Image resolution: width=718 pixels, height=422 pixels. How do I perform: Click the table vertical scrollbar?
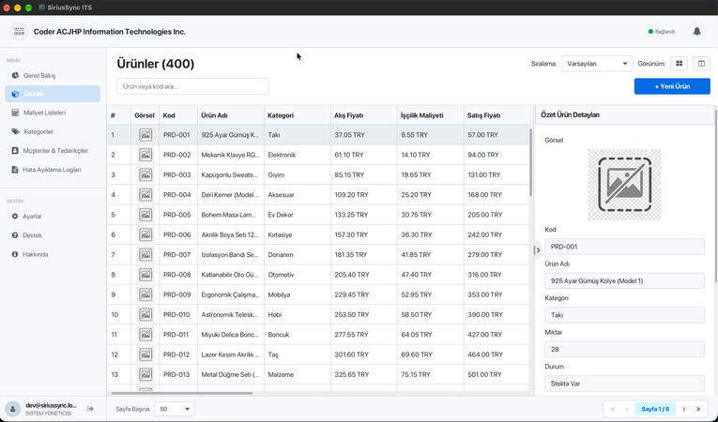530,162
